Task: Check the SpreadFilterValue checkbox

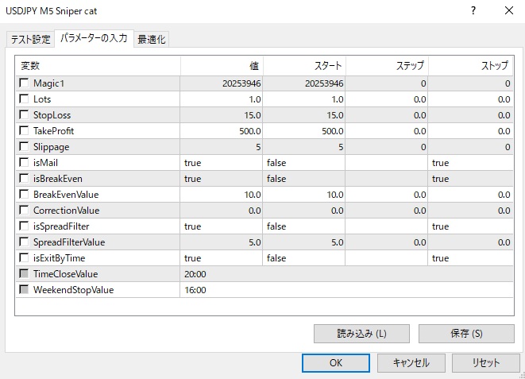Action: coord(24,242)
